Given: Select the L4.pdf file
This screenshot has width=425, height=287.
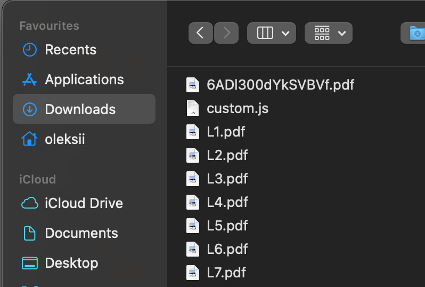Looking at the screenshot, I should coord(227,202).
